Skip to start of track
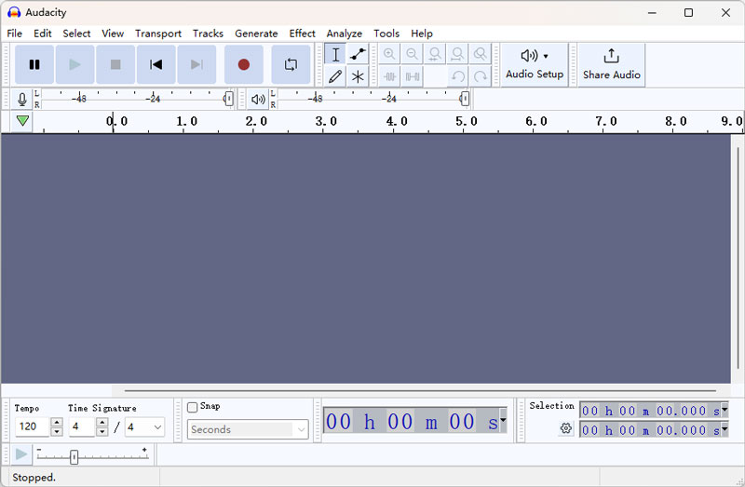 pyautogui.click(x=156, y=64)
